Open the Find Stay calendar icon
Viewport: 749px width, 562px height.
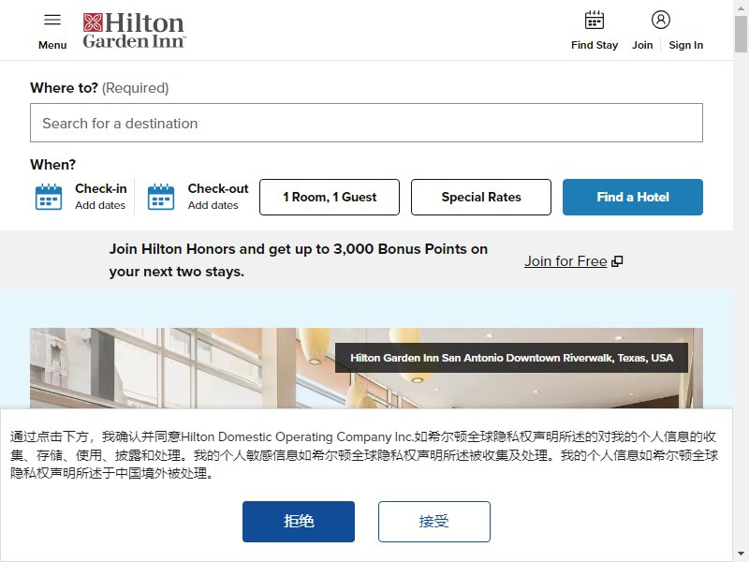click(x=595, y=20)
